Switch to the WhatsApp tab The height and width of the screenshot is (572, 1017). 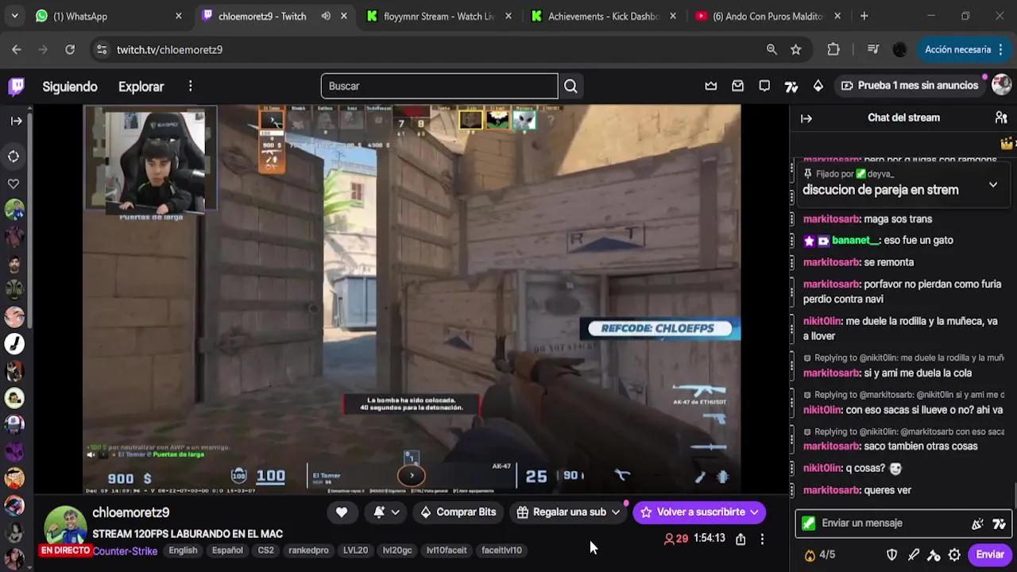click(107, 16)
